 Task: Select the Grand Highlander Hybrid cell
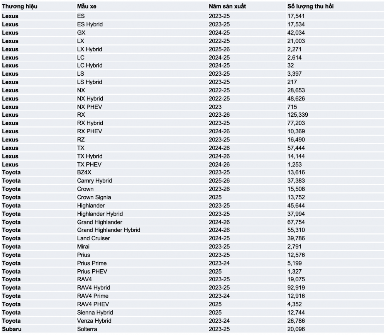[x=108, y=230]
